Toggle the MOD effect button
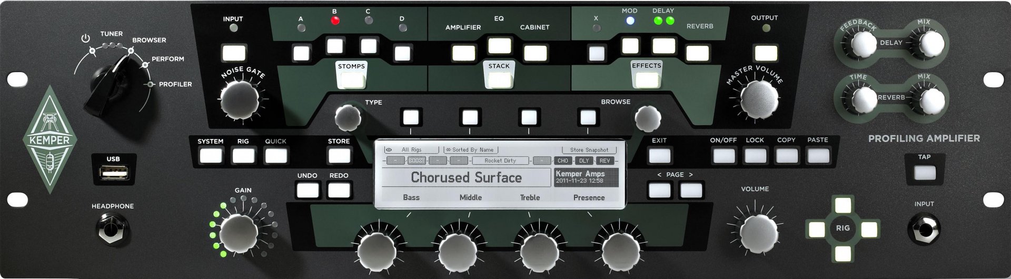 [x=630, y=46]
